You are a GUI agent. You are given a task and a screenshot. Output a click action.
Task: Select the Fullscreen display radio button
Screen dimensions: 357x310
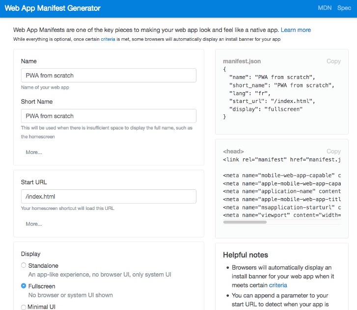pyautogui.click(x=24, y=286)
